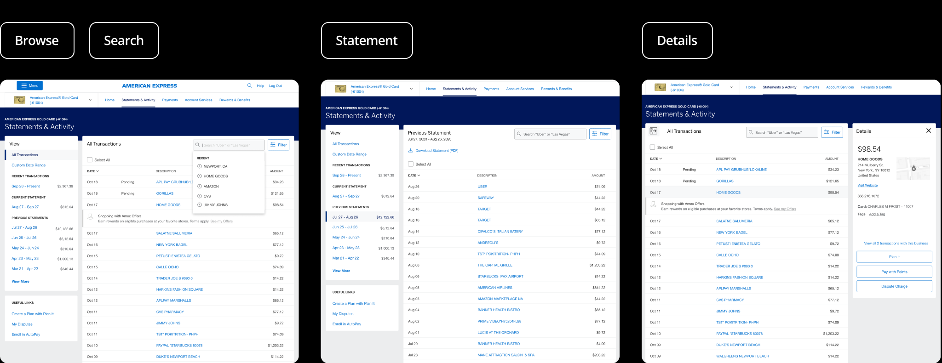Sort by DATE column in Statement screen
942x363 pixels.
coord(414,176)
